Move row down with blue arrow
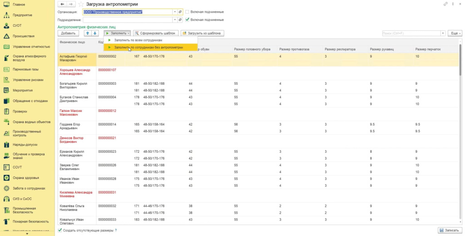Image resolution: width=465 pixels, height=236 pixels. 95,33
